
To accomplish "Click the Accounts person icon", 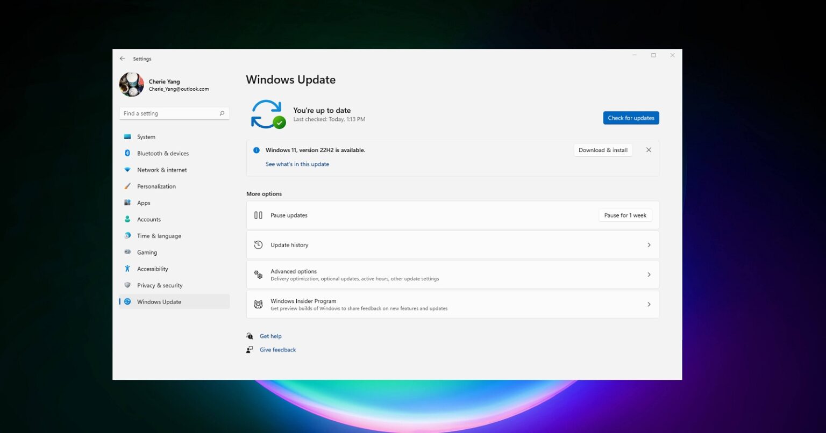I will 127,219.
